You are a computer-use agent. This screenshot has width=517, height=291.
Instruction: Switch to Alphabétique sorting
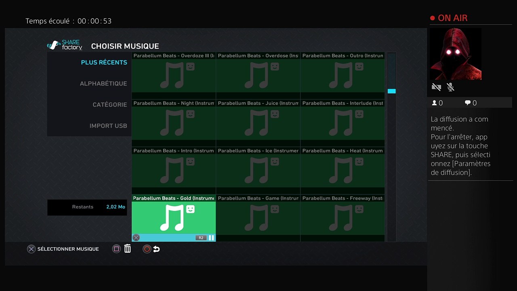point(103,84)
